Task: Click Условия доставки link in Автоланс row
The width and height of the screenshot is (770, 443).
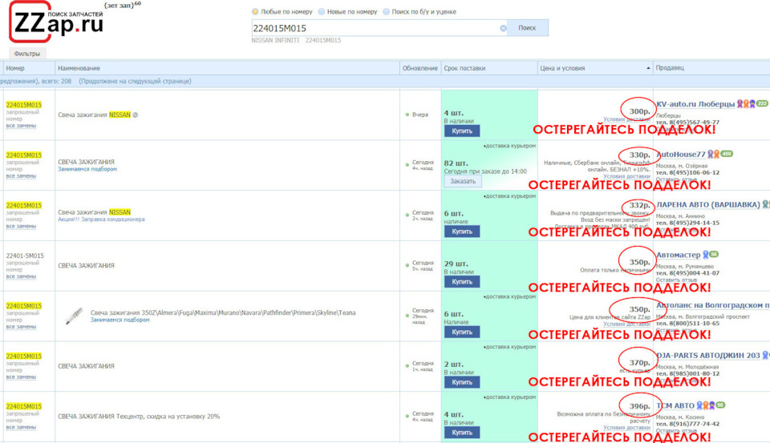Action: click(x=626, y=324)
